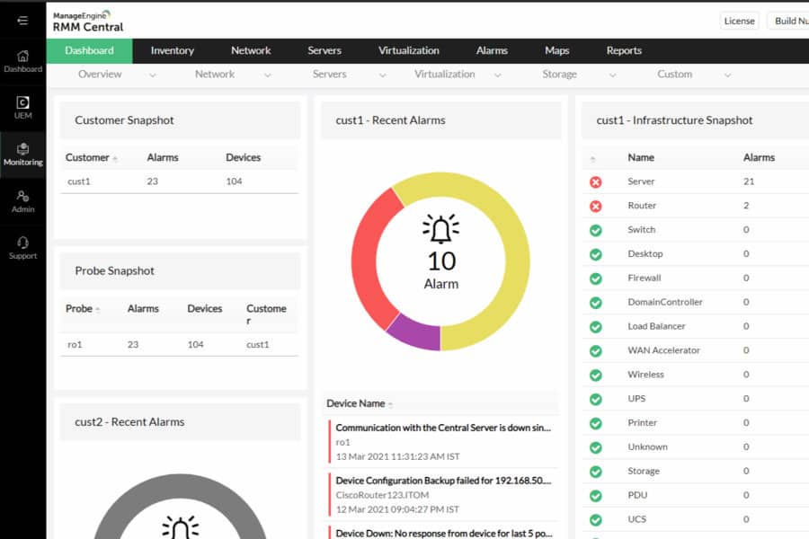Click the Alarms header in Infrastructure Snapshot

tap(759, 157)
